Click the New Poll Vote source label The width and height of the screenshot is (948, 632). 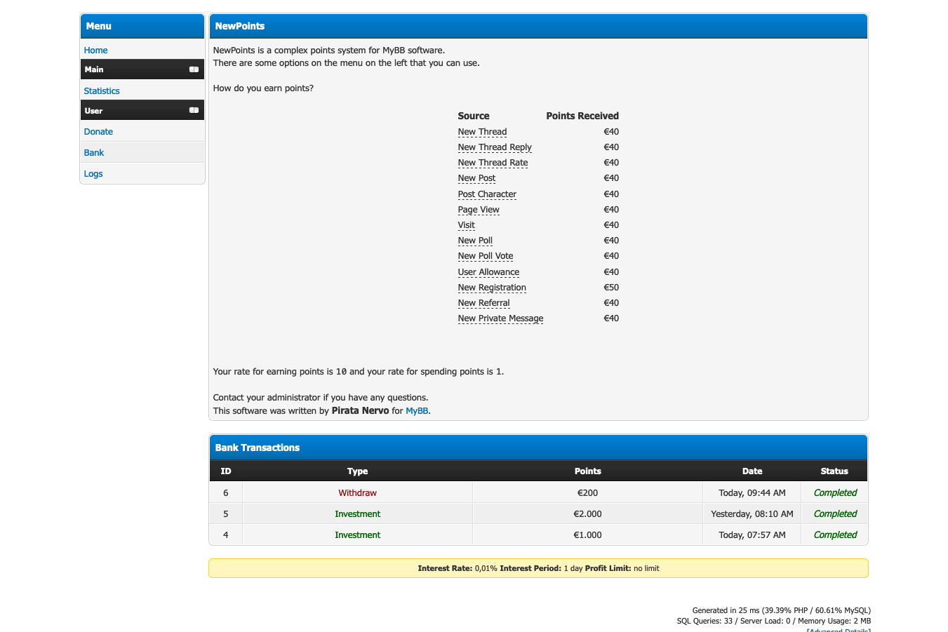click(x=486, y=256)
